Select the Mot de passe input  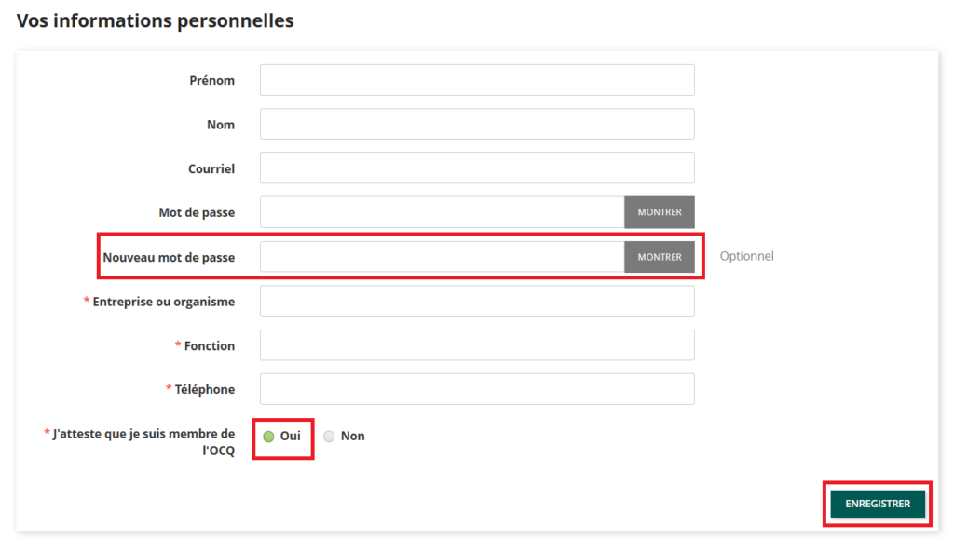point(442,212)
